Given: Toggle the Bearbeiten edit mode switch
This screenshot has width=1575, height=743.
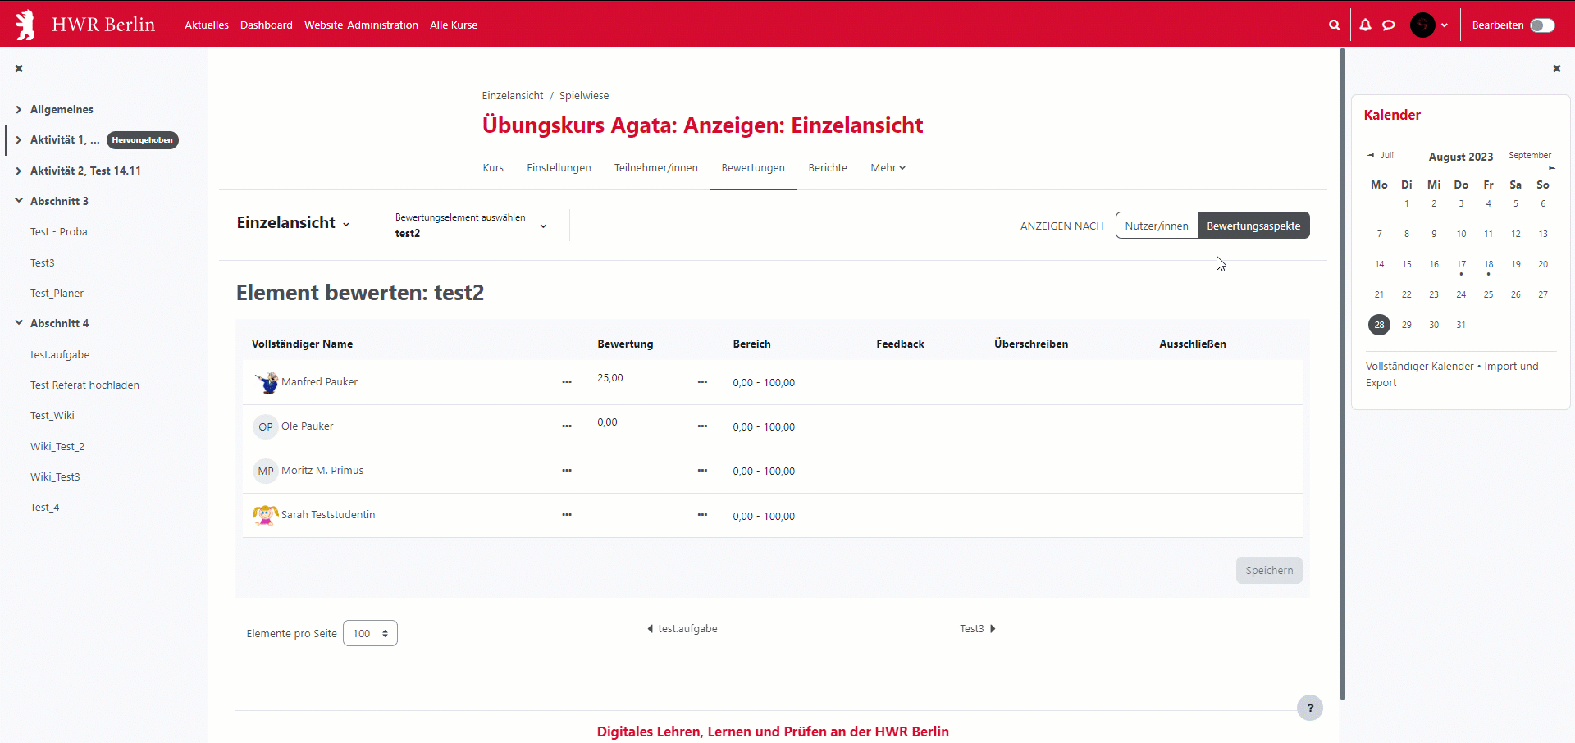Looking at the screenshot, I should click(x=1542, y=25).
